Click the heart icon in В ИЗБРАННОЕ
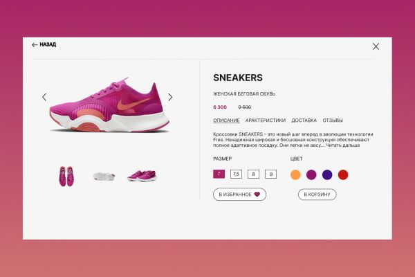This screenshot has height=277, width=415. tap(257, 195)
